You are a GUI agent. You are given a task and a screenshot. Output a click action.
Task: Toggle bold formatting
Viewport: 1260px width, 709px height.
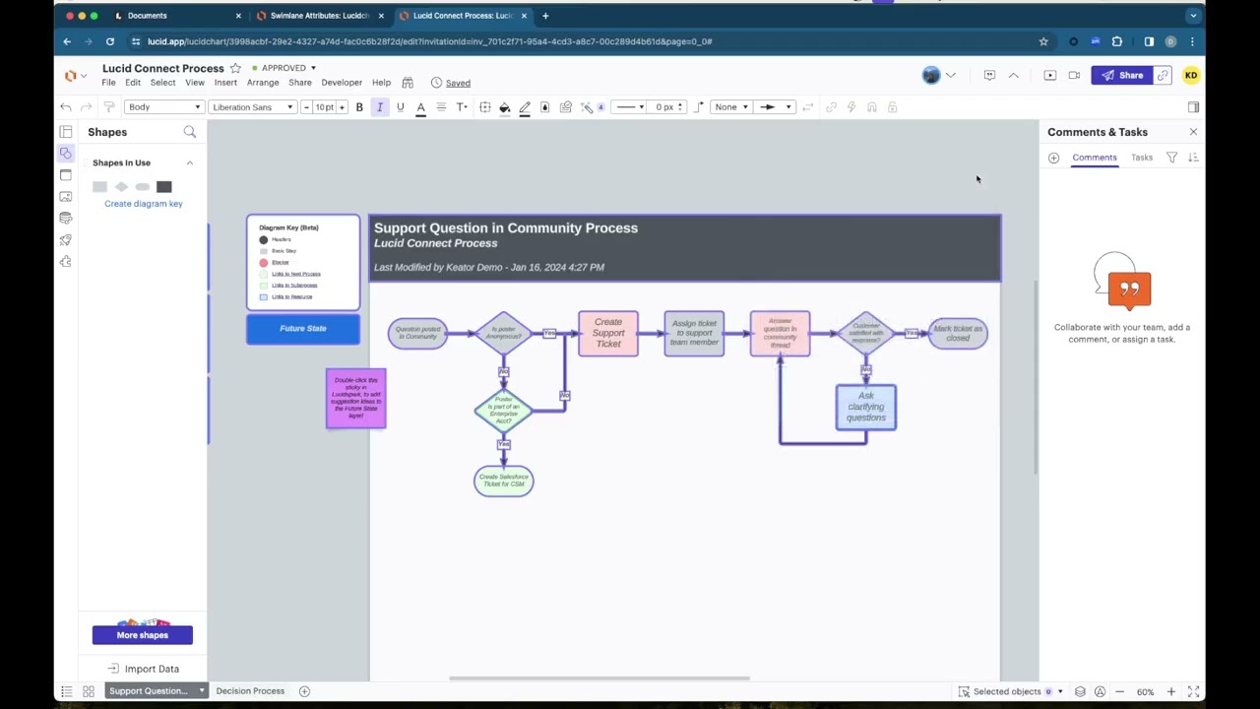point(359,107)
